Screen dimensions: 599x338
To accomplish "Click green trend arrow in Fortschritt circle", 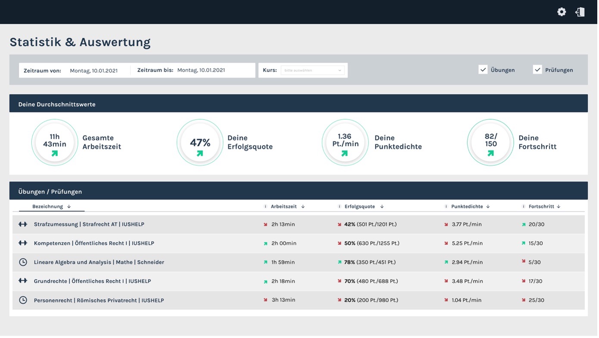I will point(490,153).
